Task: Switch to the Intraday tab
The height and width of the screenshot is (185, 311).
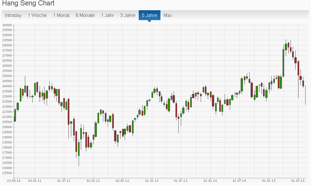Action: tap(13, 15)
